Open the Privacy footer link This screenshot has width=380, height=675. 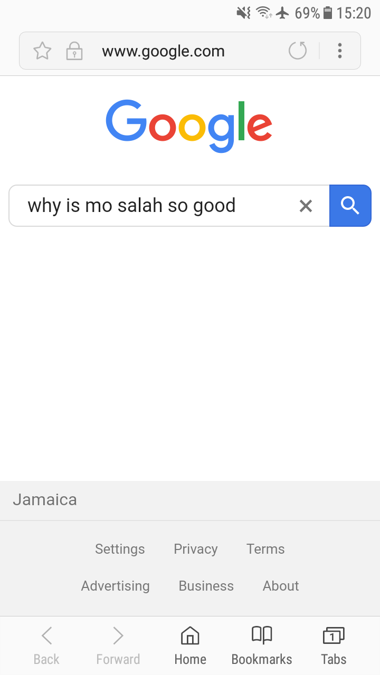(196, 549)
